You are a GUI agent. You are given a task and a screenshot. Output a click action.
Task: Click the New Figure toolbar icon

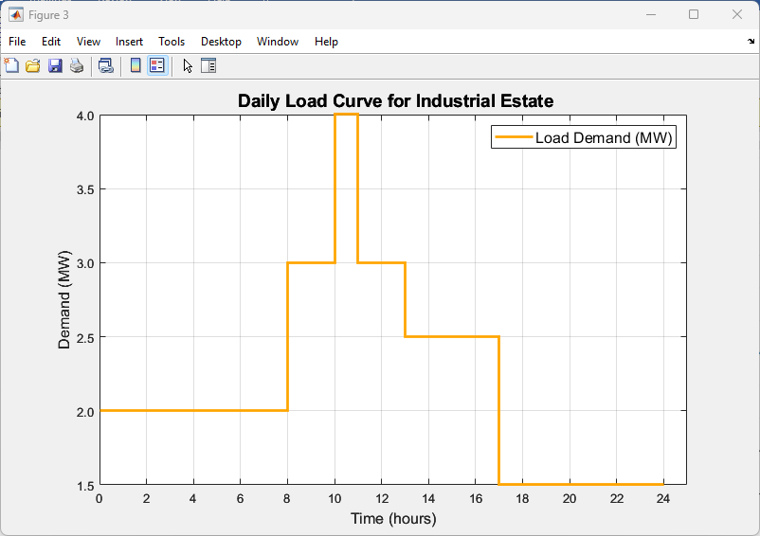(x=11, y=65)
